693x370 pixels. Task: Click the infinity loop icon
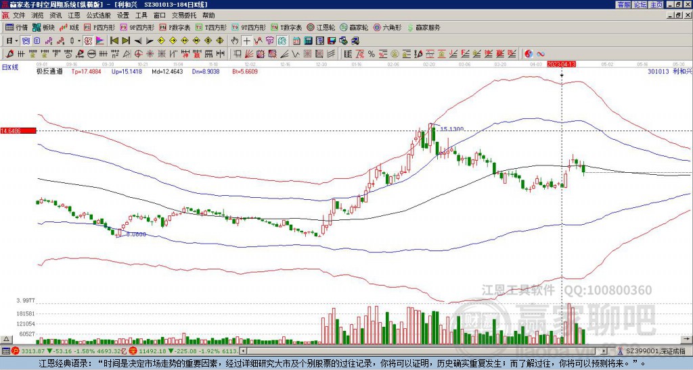(x=541, y=54)
